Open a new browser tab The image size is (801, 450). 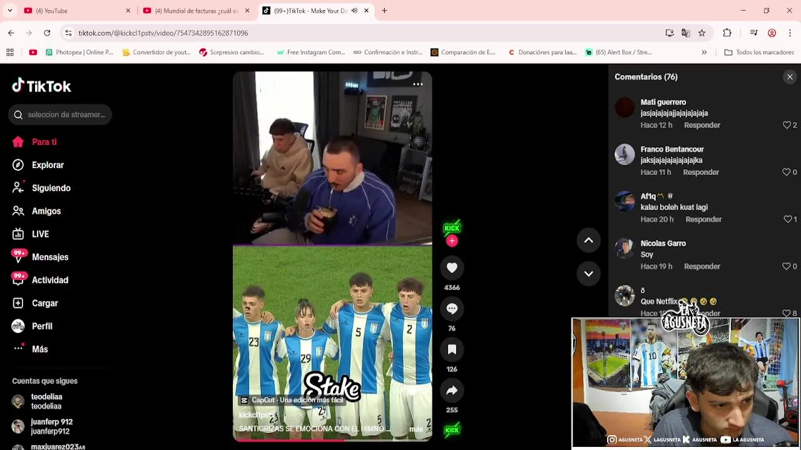pos(384,11)
